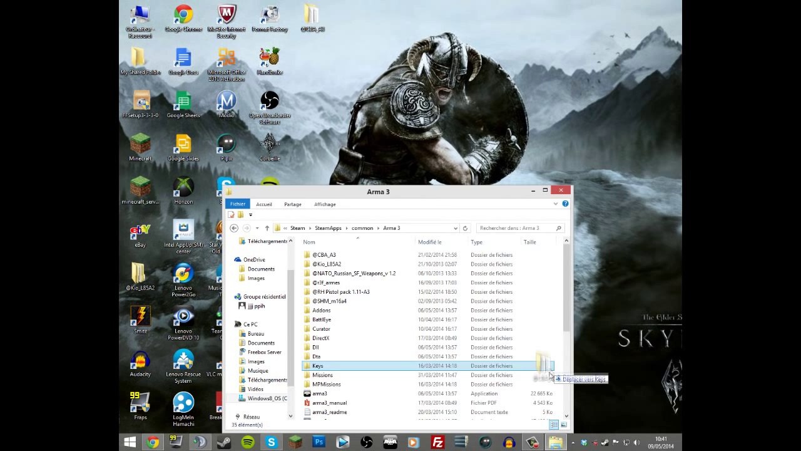The image size is (801, 451).
Task: Show hidden system tray icons
Action: (574, 443)
